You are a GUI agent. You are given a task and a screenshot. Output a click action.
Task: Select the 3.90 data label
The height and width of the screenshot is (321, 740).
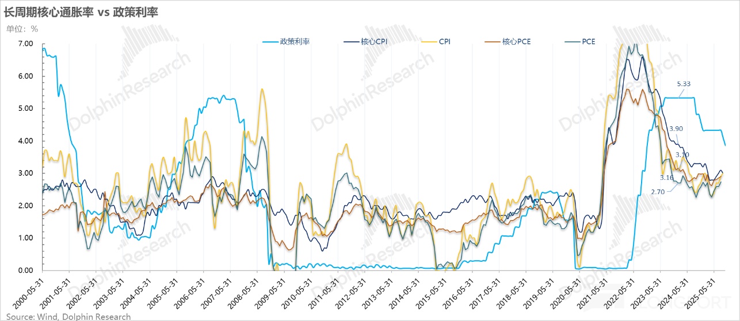click(x=676, y=129)
